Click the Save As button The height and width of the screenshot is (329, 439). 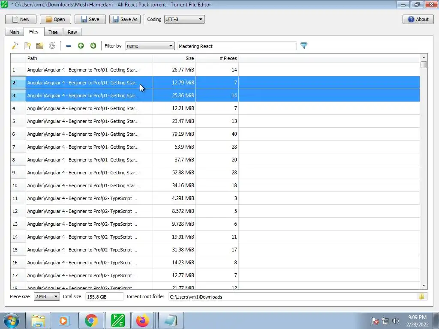[x=125, y=19]
